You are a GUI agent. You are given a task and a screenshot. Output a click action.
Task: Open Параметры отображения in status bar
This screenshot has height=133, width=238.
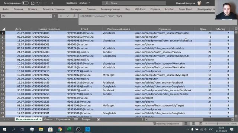[166, 124]
